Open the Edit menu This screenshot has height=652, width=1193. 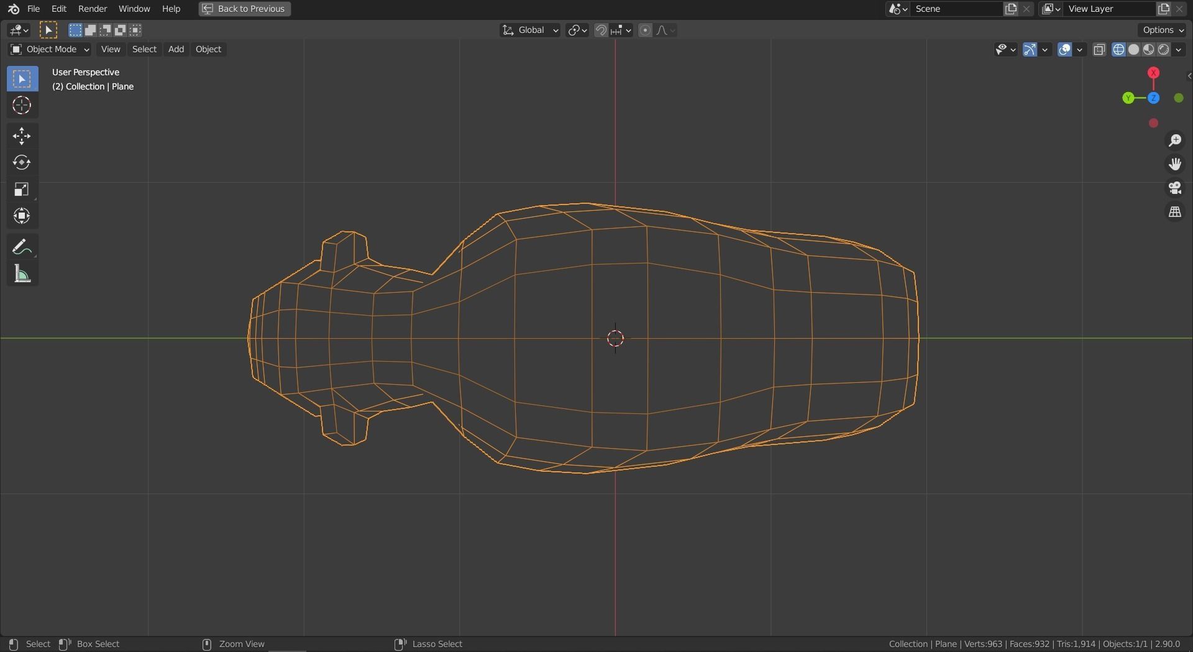point(59,9)
